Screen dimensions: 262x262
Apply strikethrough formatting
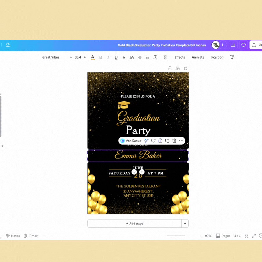click(x=124, y=57)
